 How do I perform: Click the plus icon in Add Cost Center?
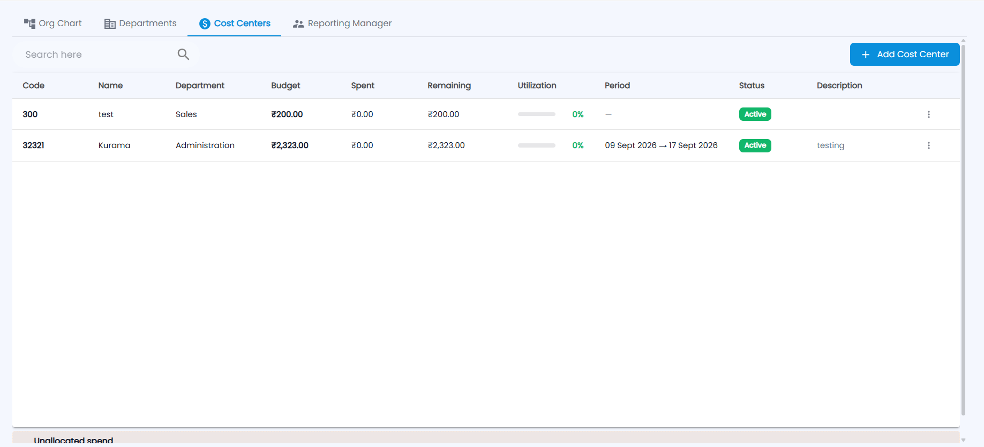[866, 55]
